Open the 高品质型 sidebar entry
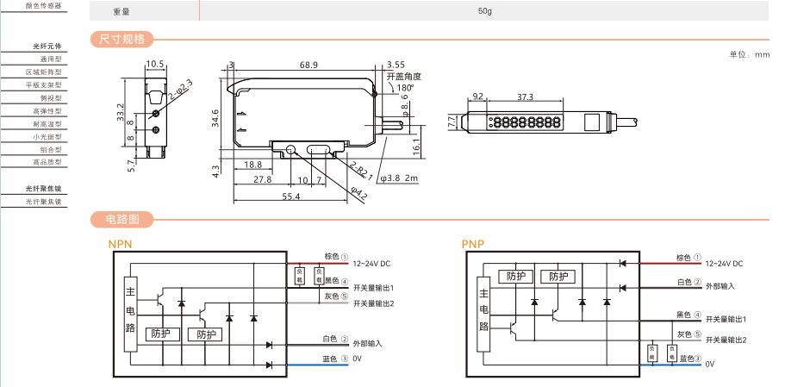 point(47,162)
